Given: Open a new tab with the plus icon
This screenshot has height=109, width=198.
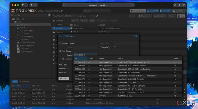Looking at the screenshot, I should point(179,5).
